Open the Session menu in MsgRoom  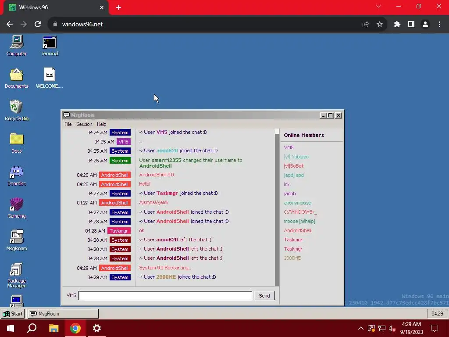tap(84, 124)
